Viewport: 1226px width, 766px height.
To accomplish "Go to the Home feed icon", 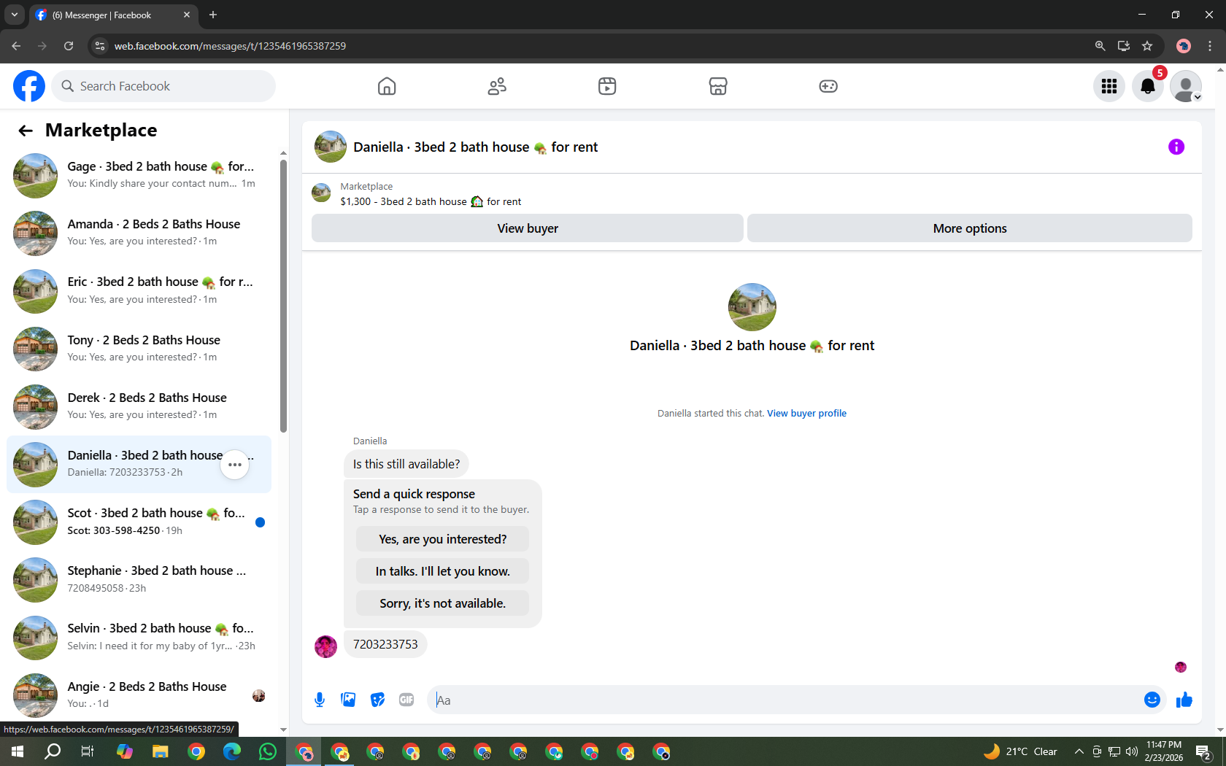I will pos(387,86).
